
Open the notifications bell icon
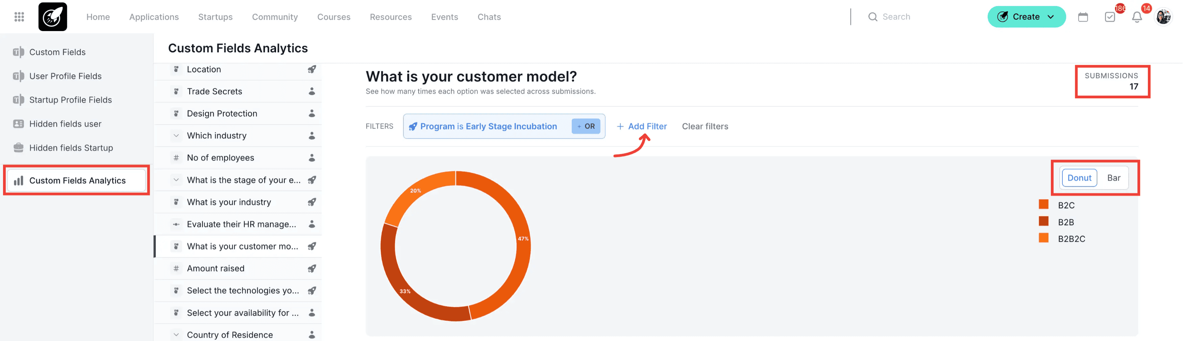click(1136, 17)
